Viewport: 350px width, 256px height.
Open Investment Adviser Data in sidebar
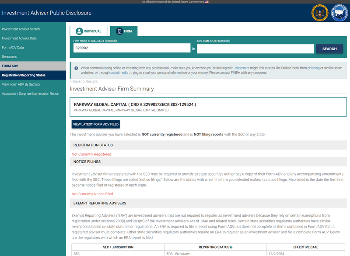pyautogui.click(x=19, y=38)
